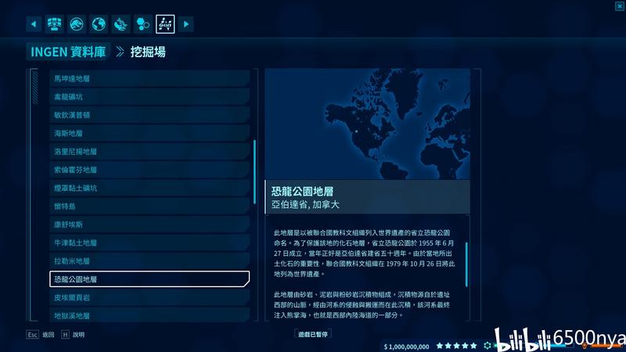
Task: Select the 禽龍礦坑 entry
Action: coord(149,96)
